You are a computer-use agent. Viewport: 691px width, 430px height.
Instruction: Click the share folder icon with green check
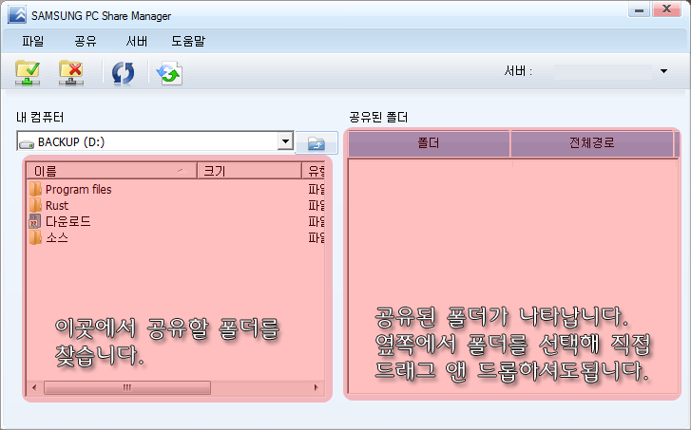[28, 73]
